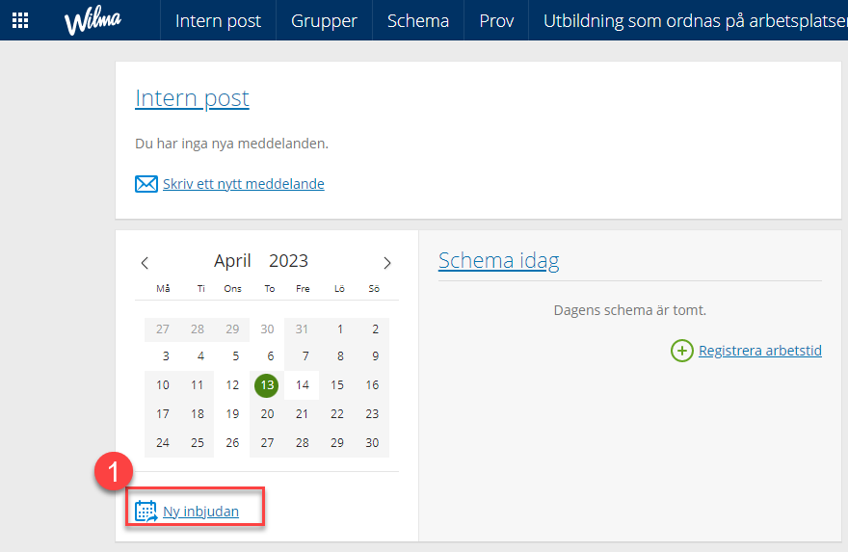Screen dimensions: 848x552
Task: Select April 26 in the calendar
Action: point(232,443)
